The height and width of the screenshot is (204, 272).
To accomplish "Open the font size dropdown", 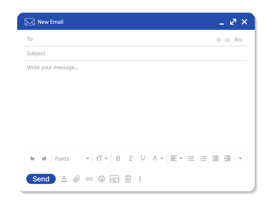I will click(102, 158).
